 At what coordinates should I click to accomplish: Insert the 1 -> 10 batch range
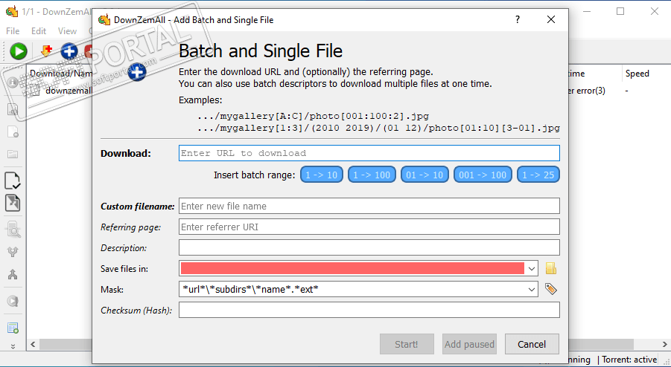(x=322, y=175)
